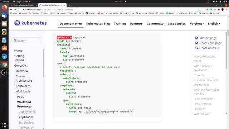229x129 pixels.
Task: Open the Chrome profile avatar
Action: [x=223, y=9]
